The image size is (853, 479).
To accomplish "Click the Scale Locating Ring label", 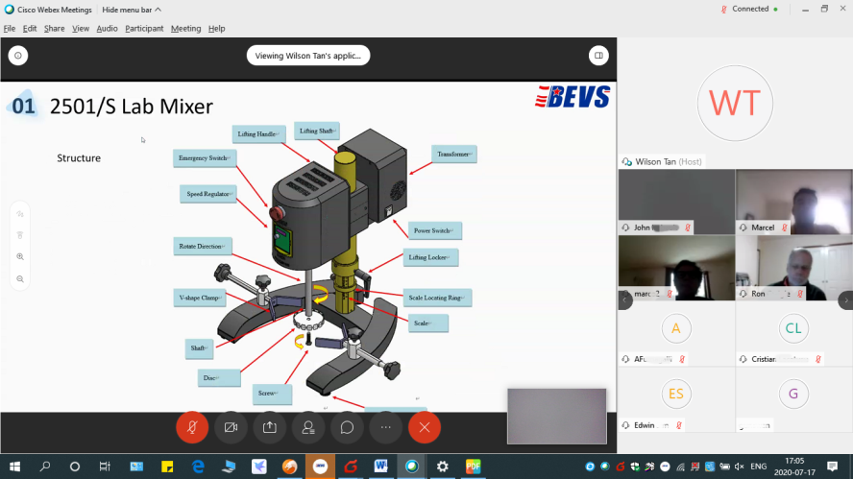I will (x=437, y=298).
